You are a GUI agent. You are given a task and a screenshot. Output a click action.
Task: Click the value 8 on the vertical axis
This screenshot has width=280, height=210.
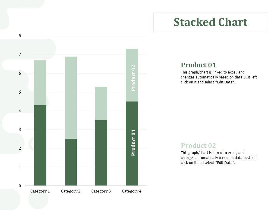click(x=20, y=36)
